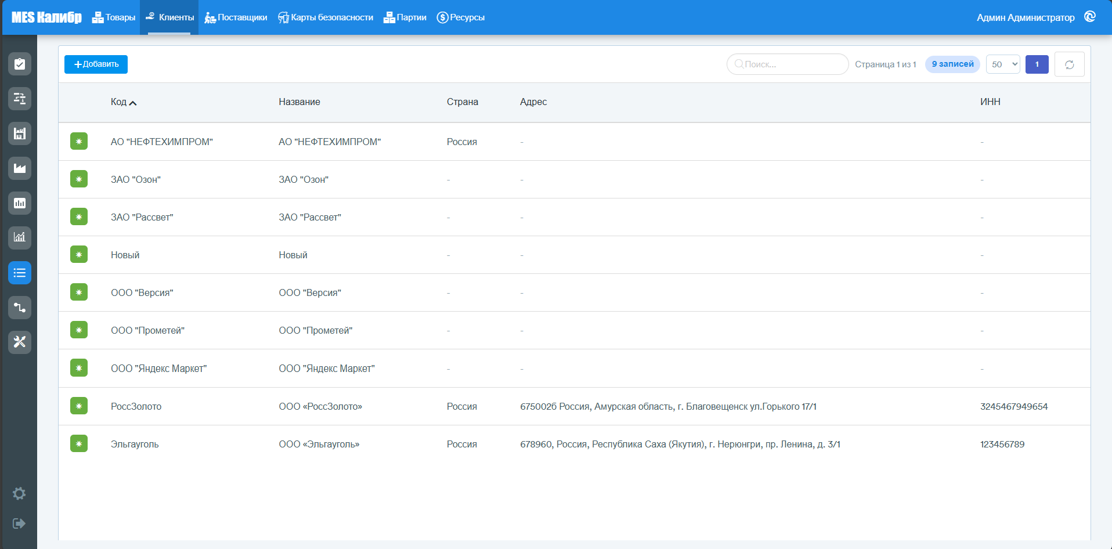
Task: Click the logout icon in sidebar
Action: click(x=19, y=523)
